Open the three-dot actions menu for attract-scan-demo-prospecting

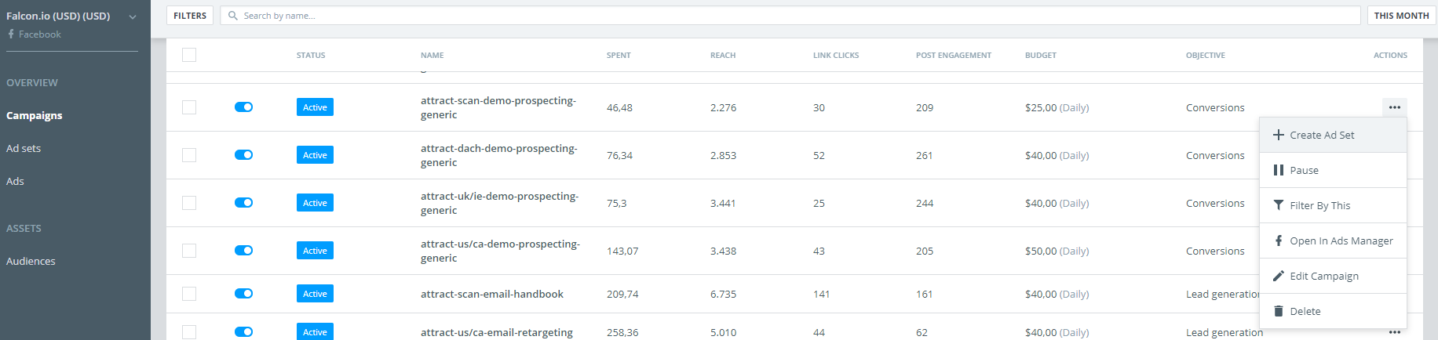point(1394,107)
